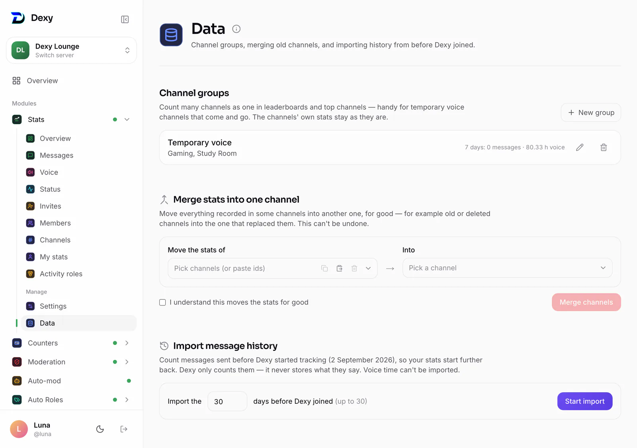Click the Moderation shield icon

[x=17, y=362]
